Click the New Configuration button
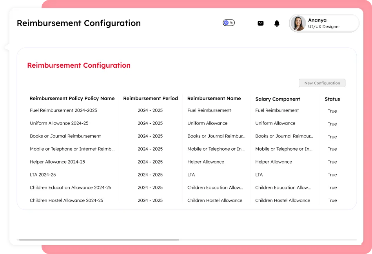 point(322,83)
